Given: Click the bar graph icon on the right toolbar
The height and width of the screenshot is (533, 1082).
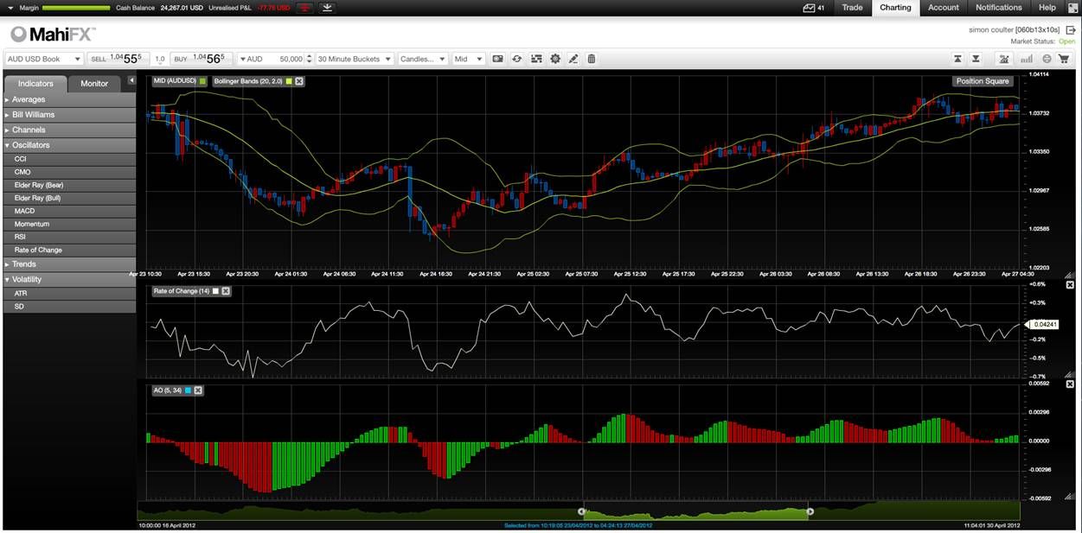Looking at the screenshot, I should [1027, 59].
